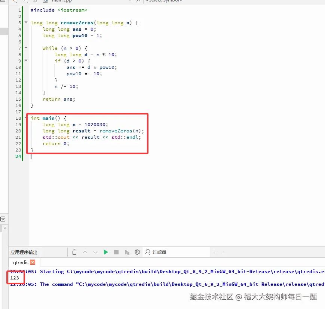Click the "return ans;" statement
The height and width of the screenshot is (309, 325).
(x=59, y=99)
